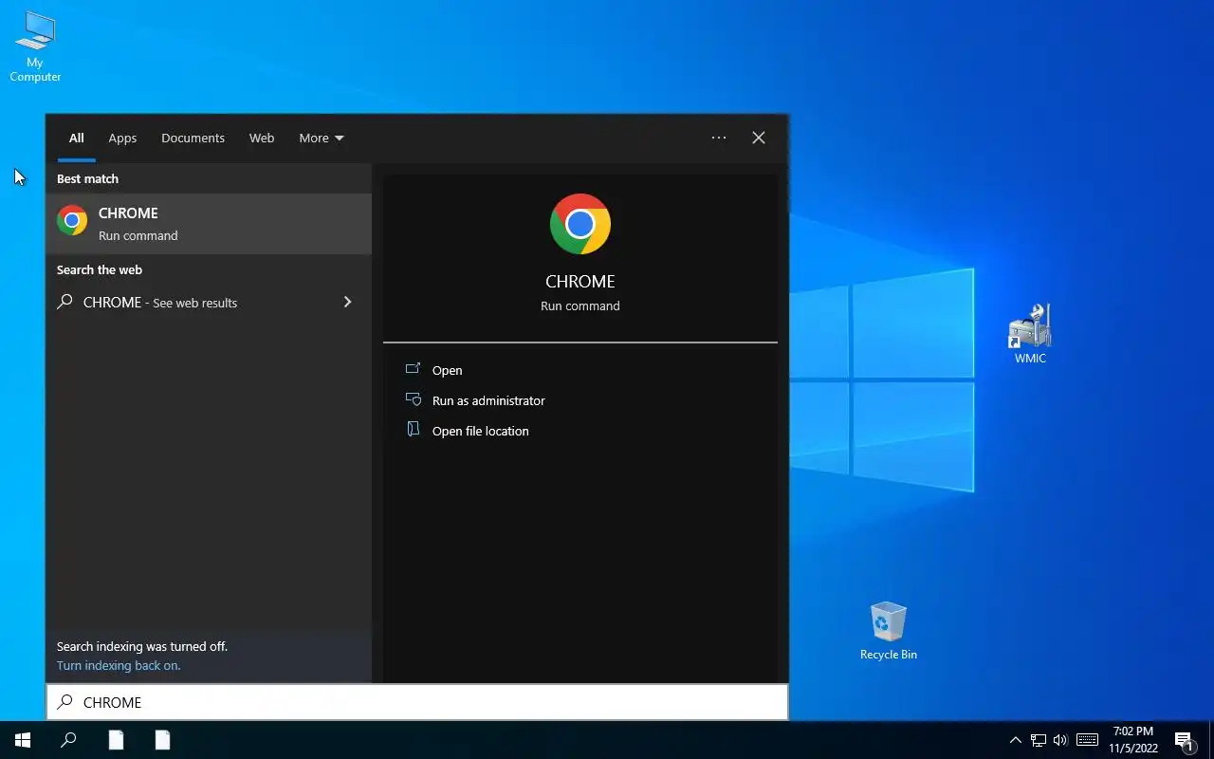The height and width of the screenshot is (759, 1214).
Task: Click the Run command label under preview title
Action: [580, 305]
